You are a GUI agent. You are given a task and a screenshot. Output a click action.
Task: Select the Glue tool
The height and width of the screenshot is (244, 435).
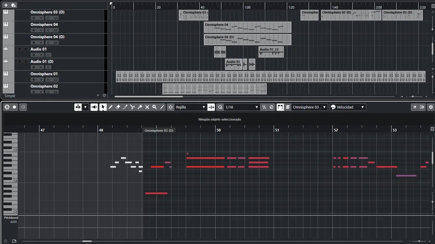point(140,107)
